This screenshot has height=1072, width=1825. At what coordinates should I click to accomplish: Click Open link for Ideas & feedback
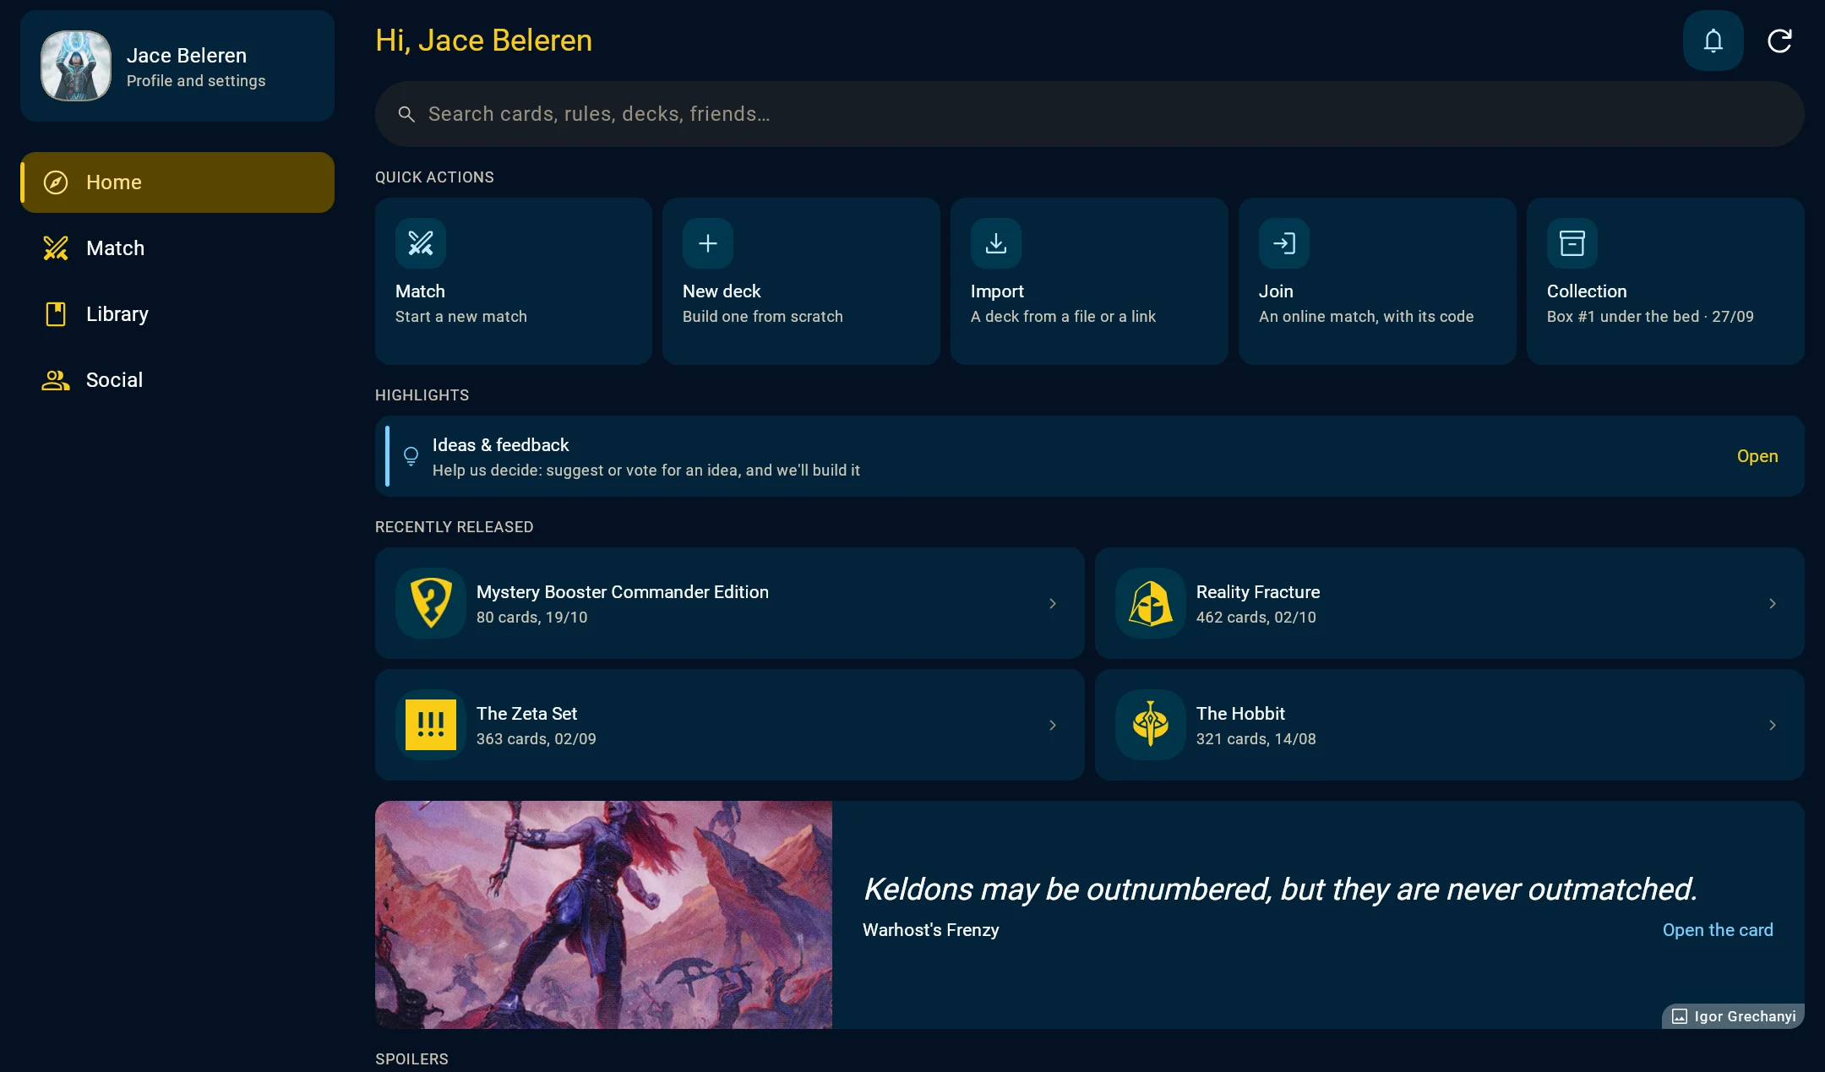[x=1757, y=456]
